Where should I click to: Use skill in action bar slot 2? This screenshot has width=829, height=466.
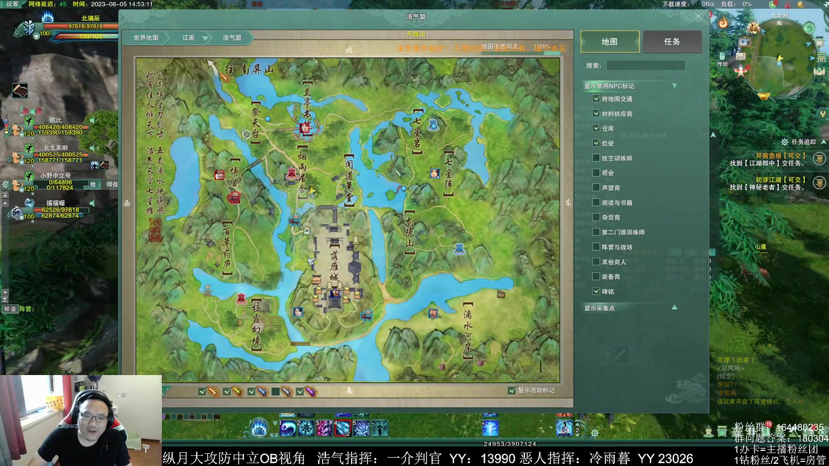(x=306, y=428)
